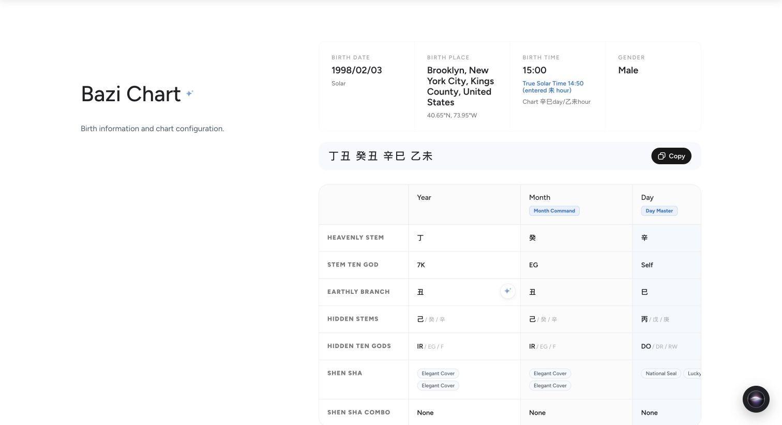782x425 pixels.
Task: Copy the Bazi pillars string
Action: pyautogui.click(x=671, y=156)
